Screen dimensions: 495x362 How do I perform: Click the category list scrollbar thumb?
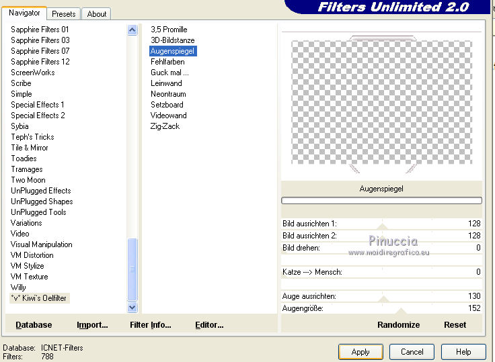[132, 269]
